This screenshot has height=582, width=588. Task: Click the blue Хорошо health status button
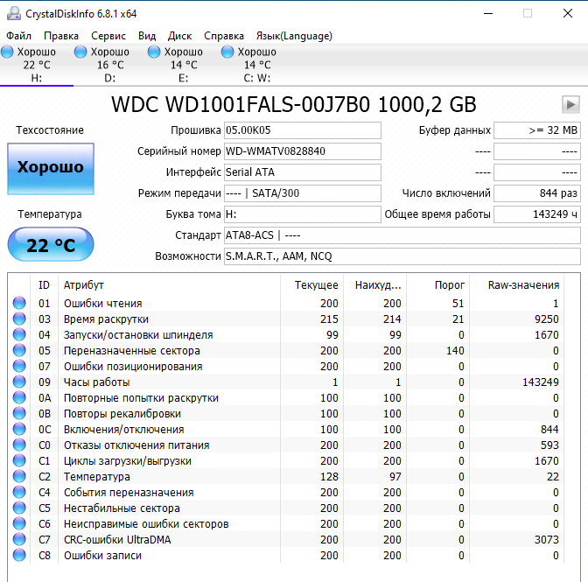coord(50,168)
